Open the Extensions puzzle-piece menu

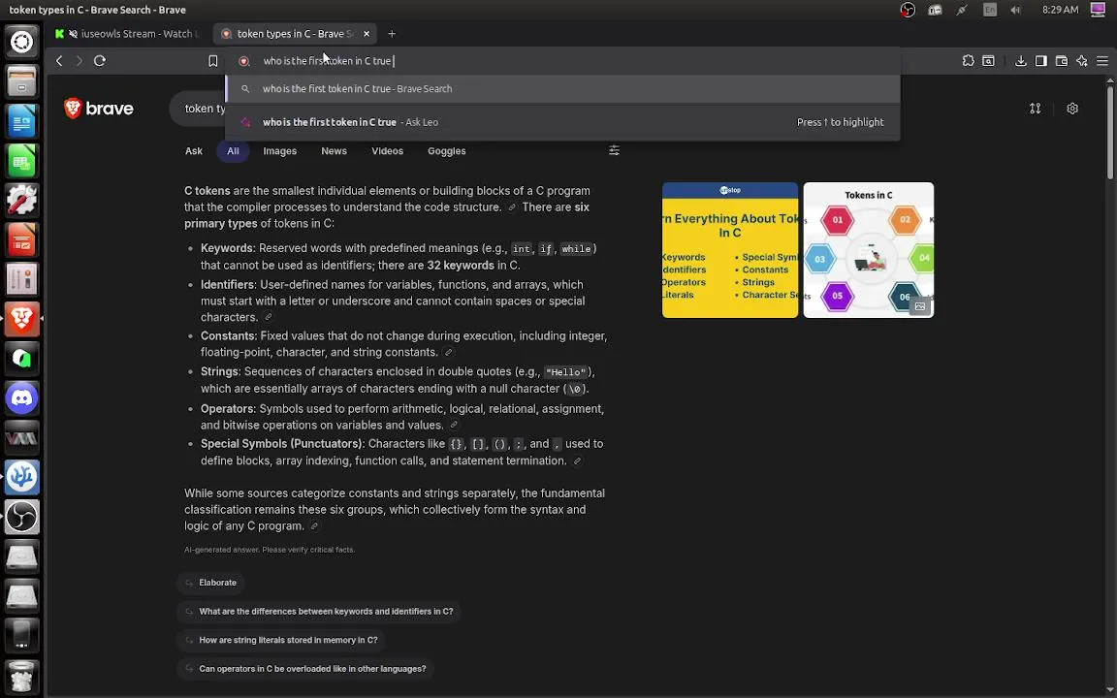968,61
